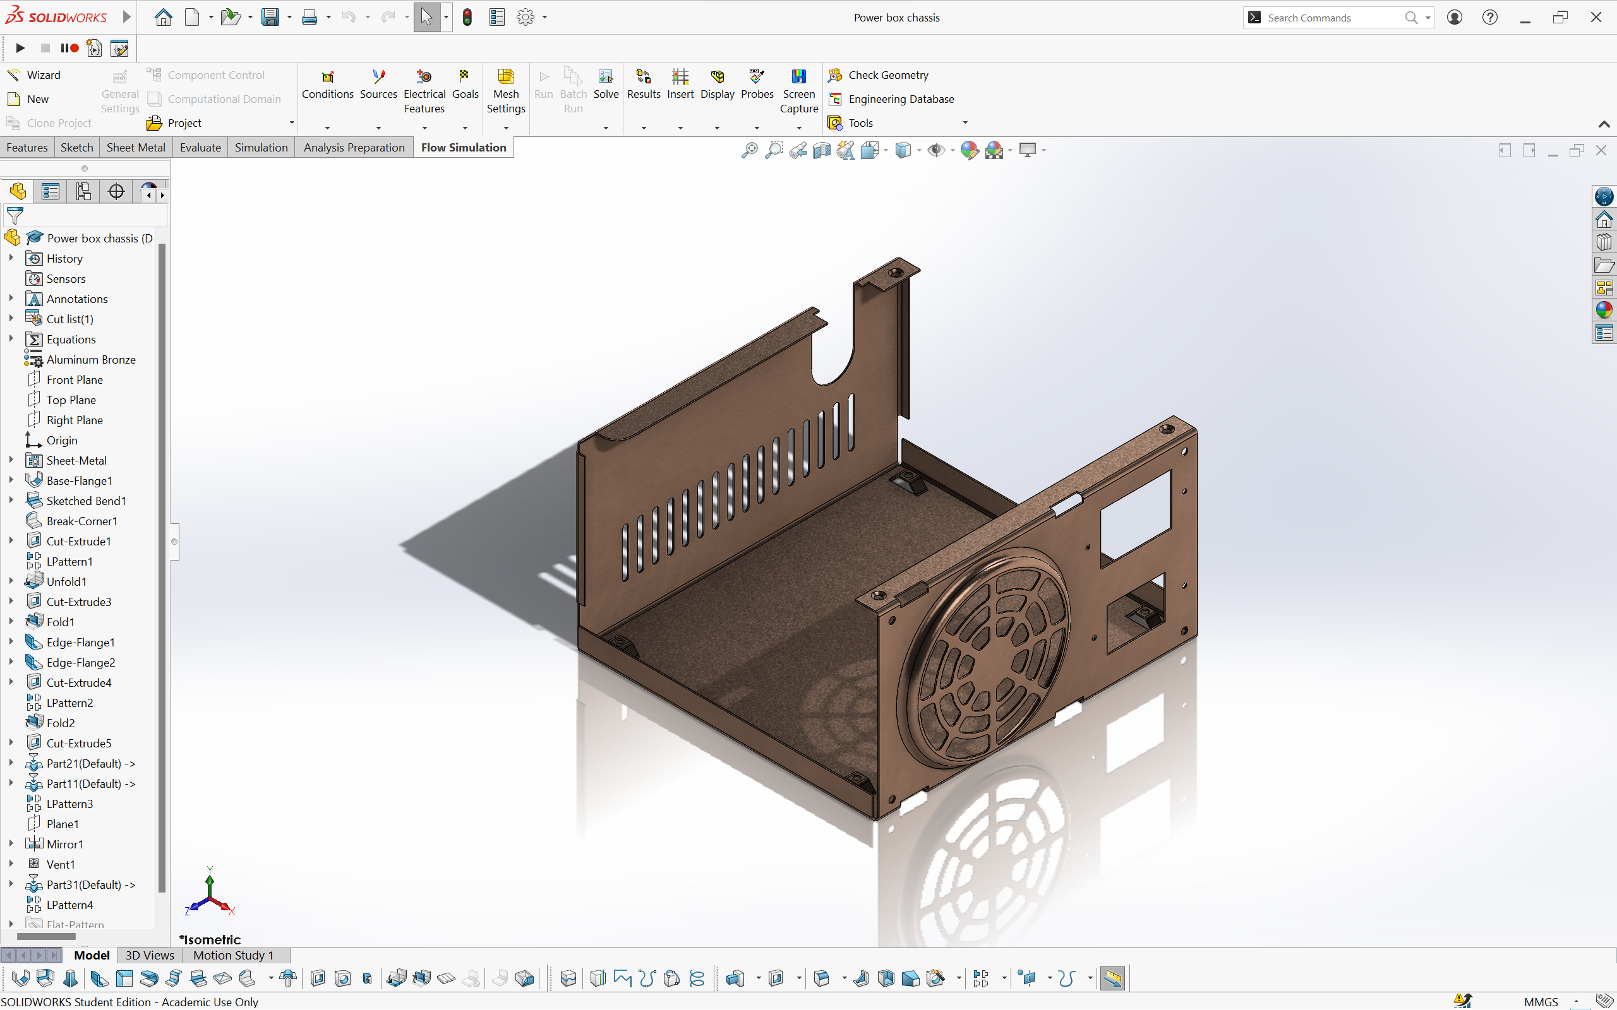Click the Screen Capture icon
Viewport: 1617px width, 1010px height.
coord(799,76)
